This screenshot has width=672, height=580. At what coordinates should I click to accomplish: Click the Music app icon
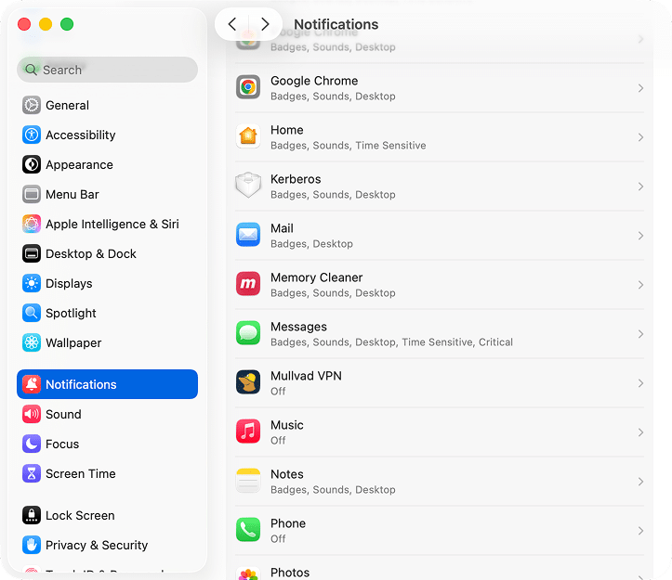click(x=248, y=431)
